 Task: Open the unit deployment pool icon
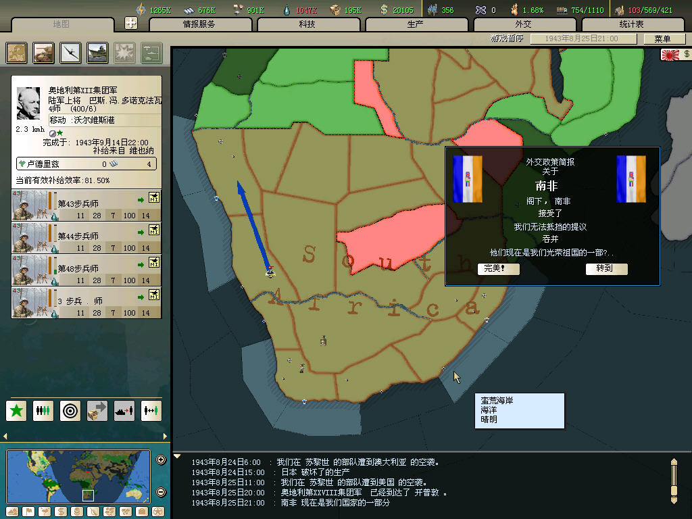tap(151, 53)
